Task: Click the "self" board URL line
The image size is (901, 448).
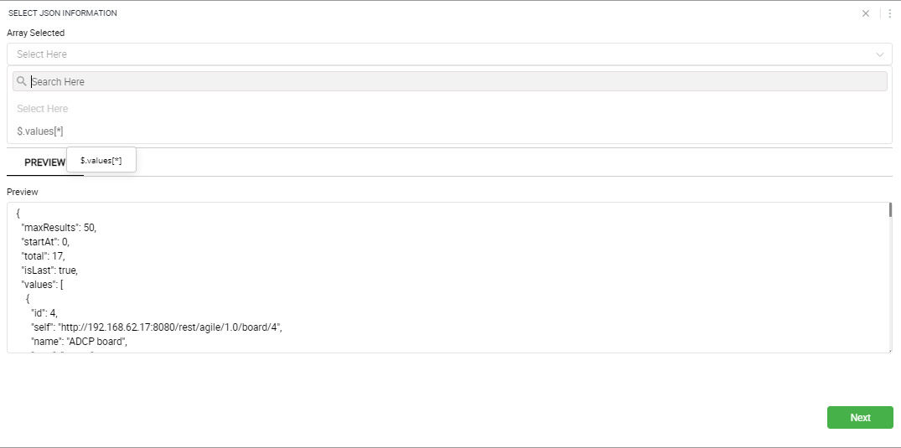Action: tap(157, 327)
